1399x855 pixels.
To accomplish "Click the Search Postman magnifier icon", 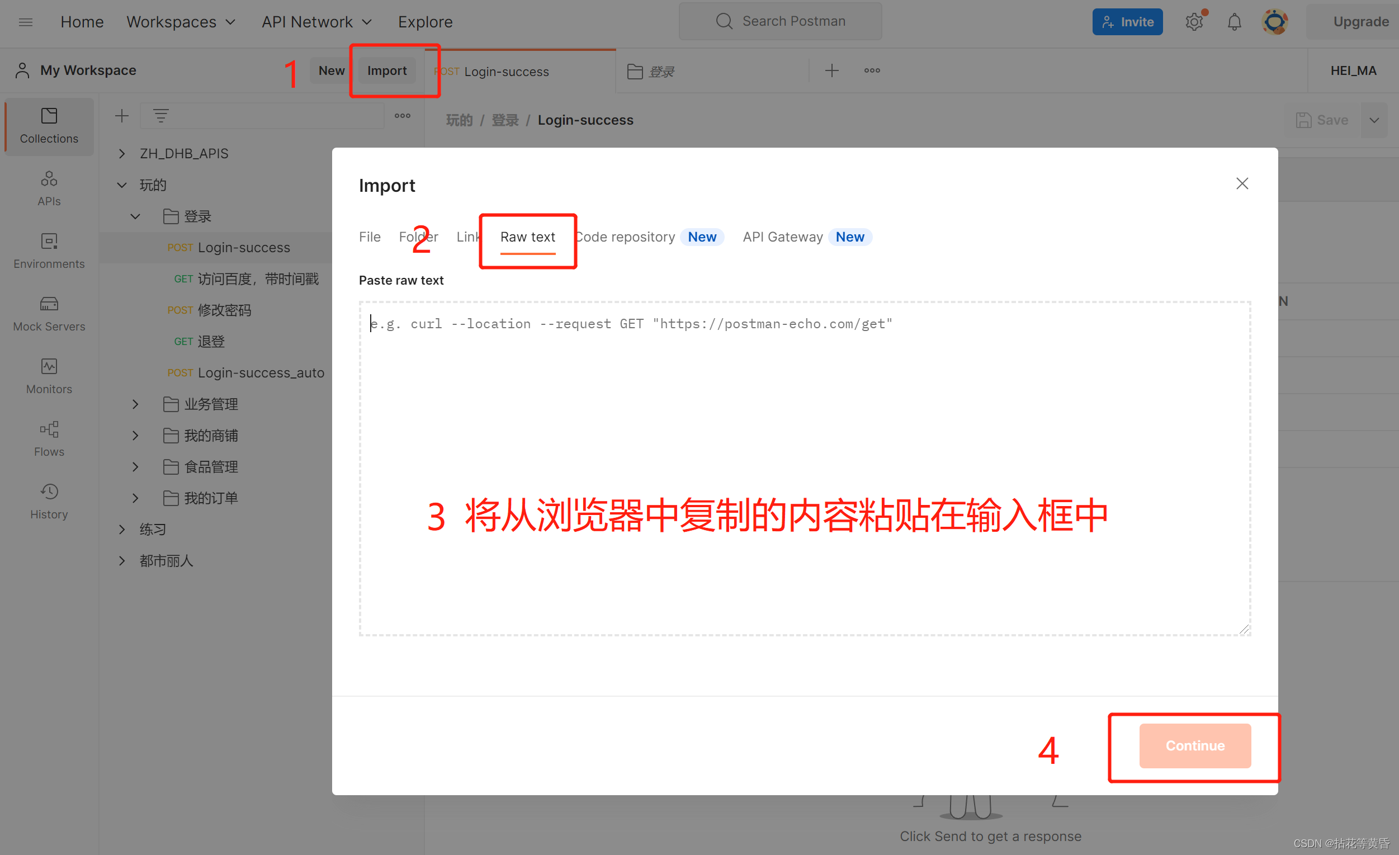I will [724, 22].
